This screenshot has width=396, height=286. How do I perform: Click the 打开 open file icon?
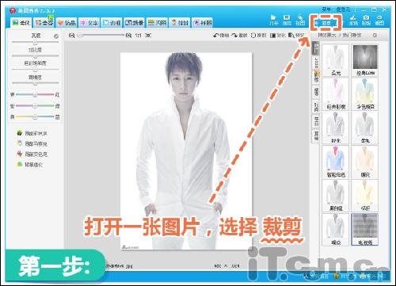274,20
